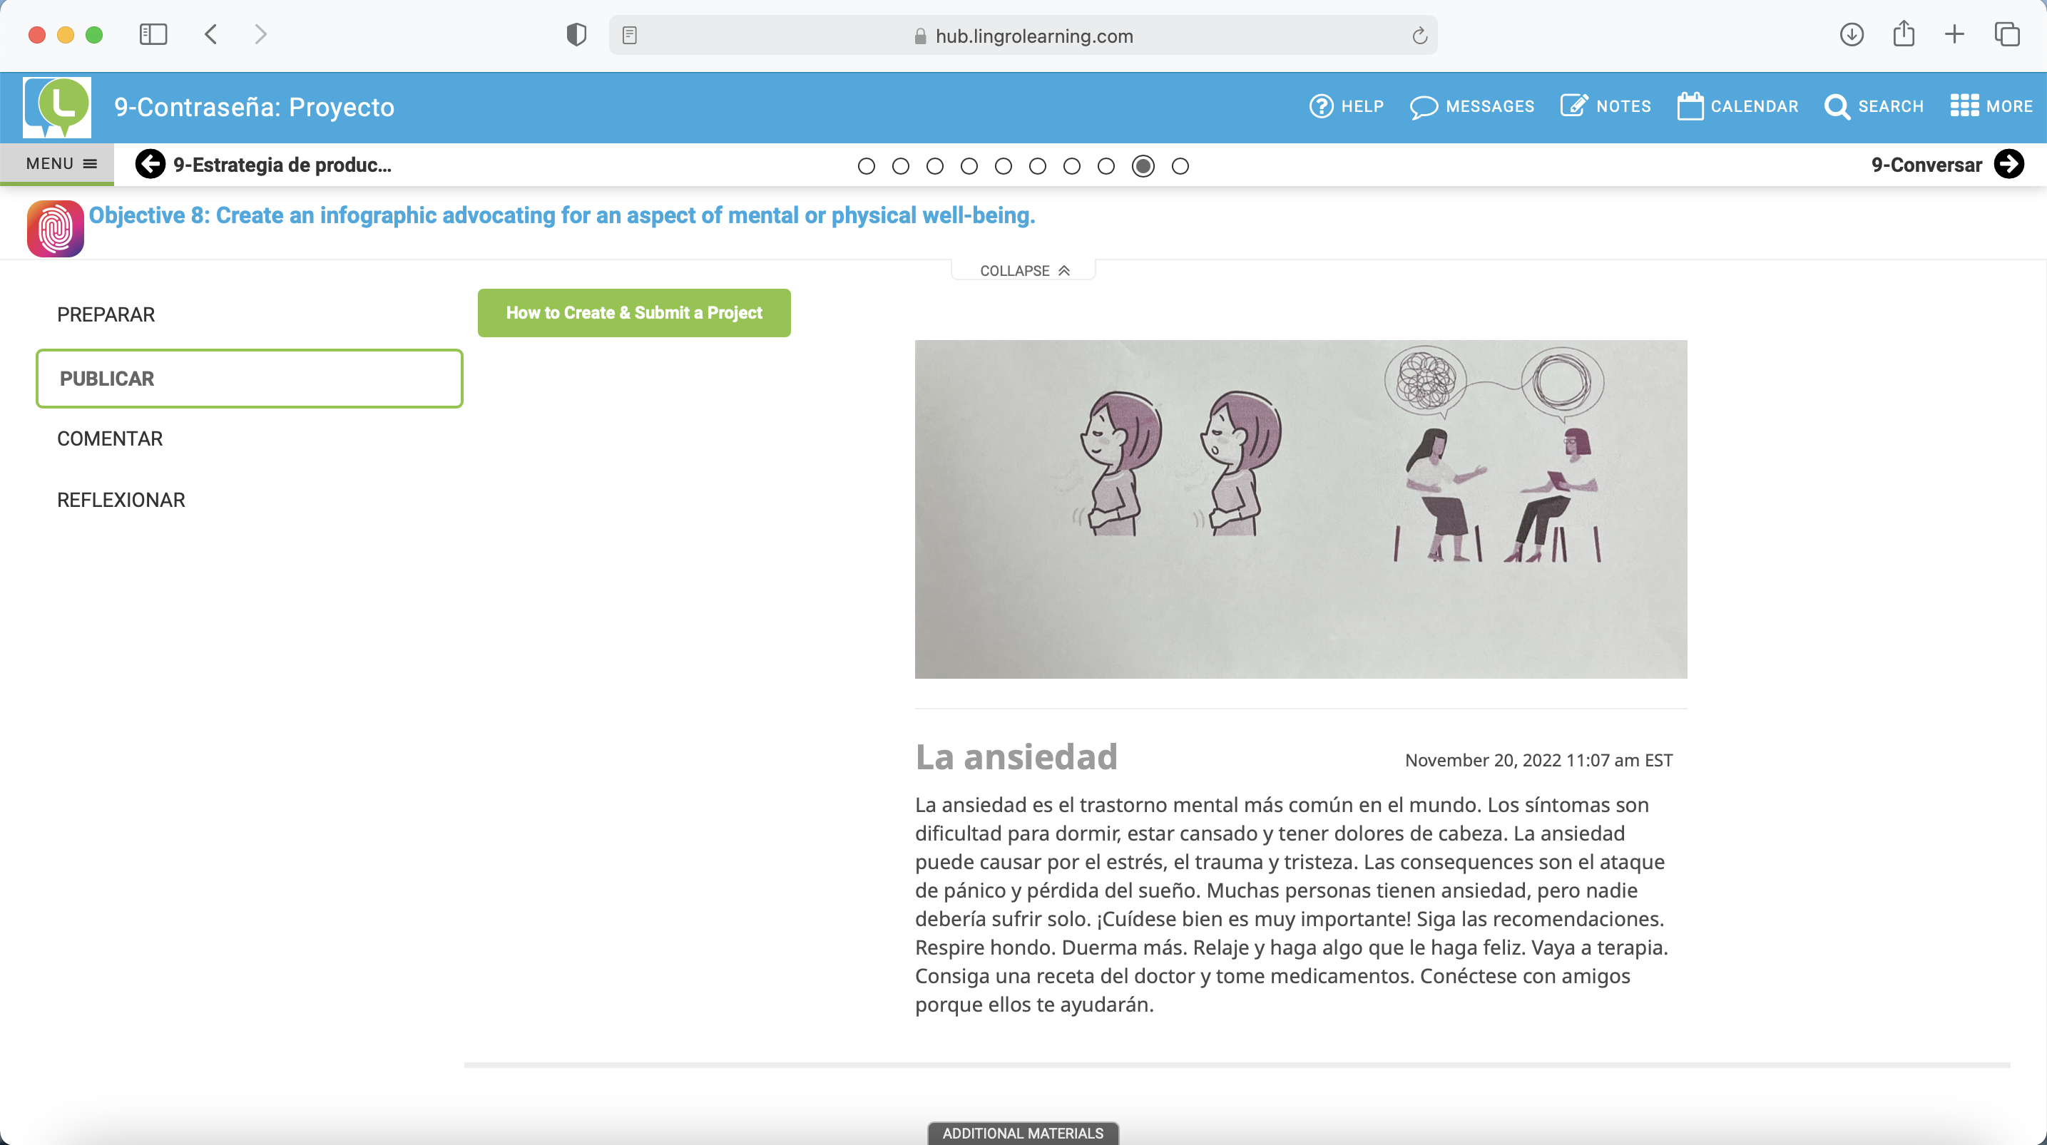Reload the page
This screenshot has height=1145, width=2047.
1419,36
